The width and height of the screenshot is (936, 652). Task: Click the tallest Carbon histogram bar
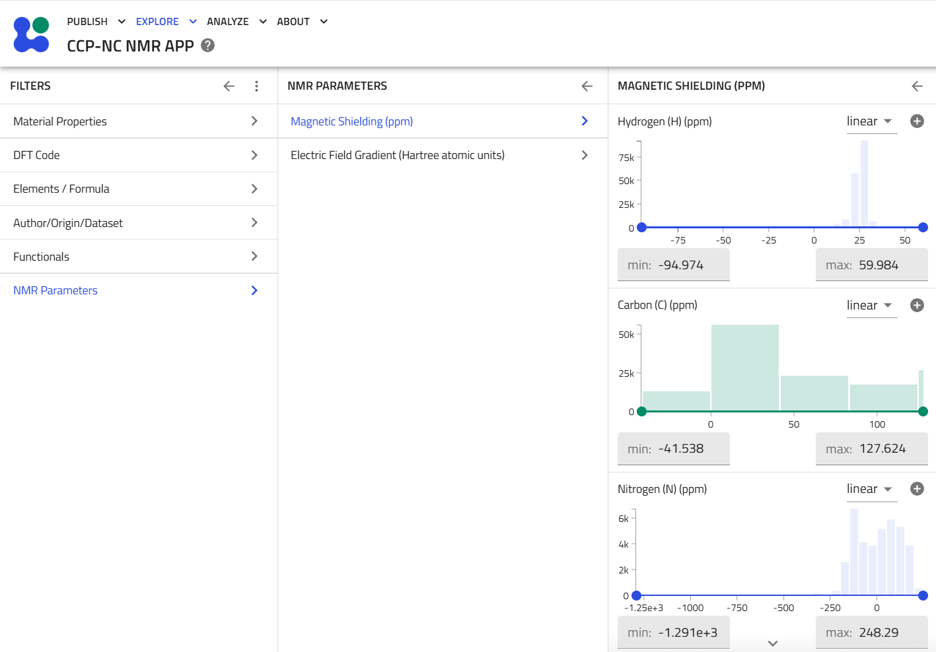pos(745,368)
